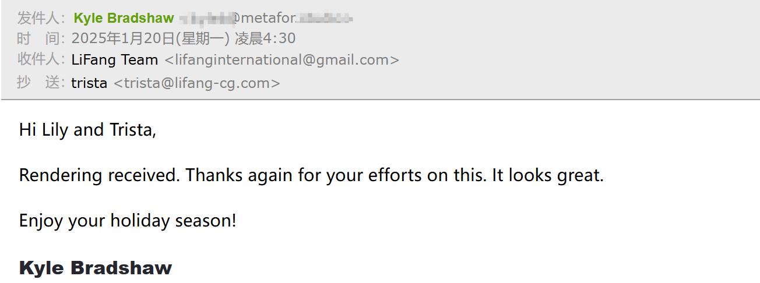Click blank white area right of signature
This screenshot has width=760, height=283.
(466, 268)
